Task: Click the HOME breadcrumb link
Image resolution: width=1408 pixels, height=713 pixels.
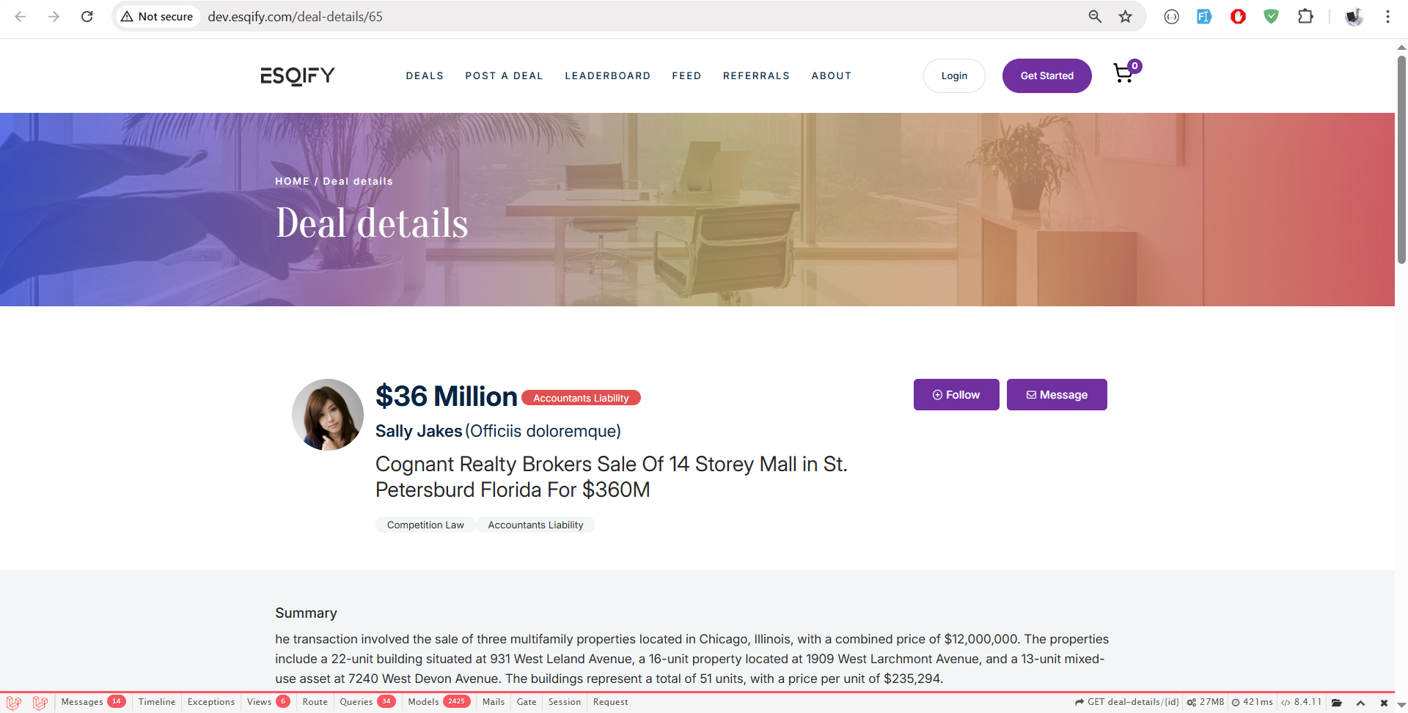Action: click(x=292, y=181)
